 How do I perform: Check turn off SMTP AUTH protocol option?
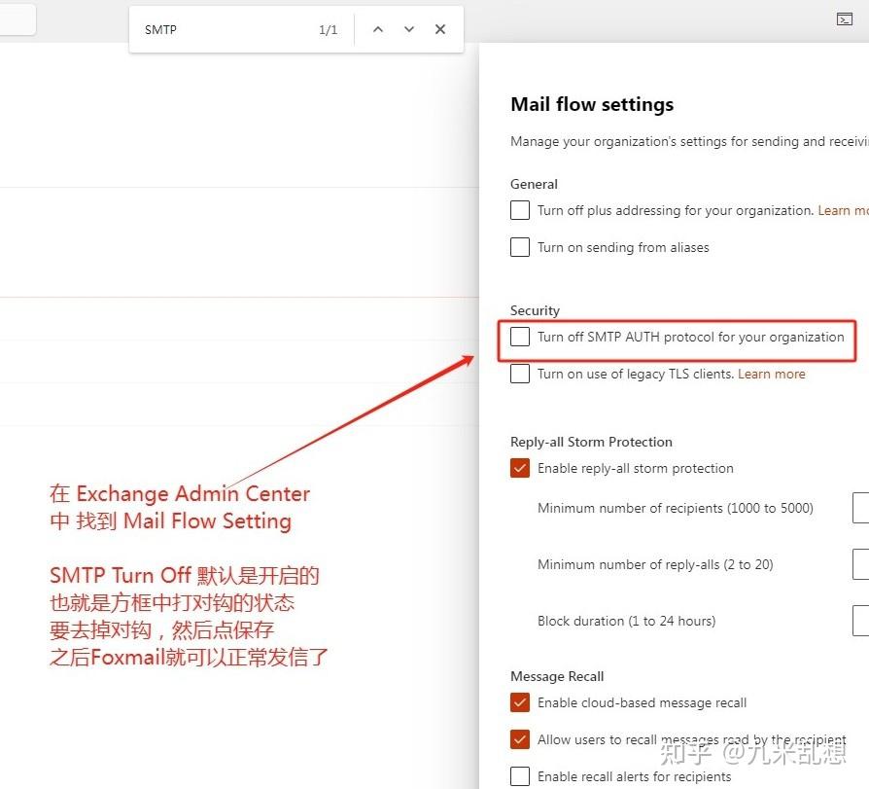519,336
